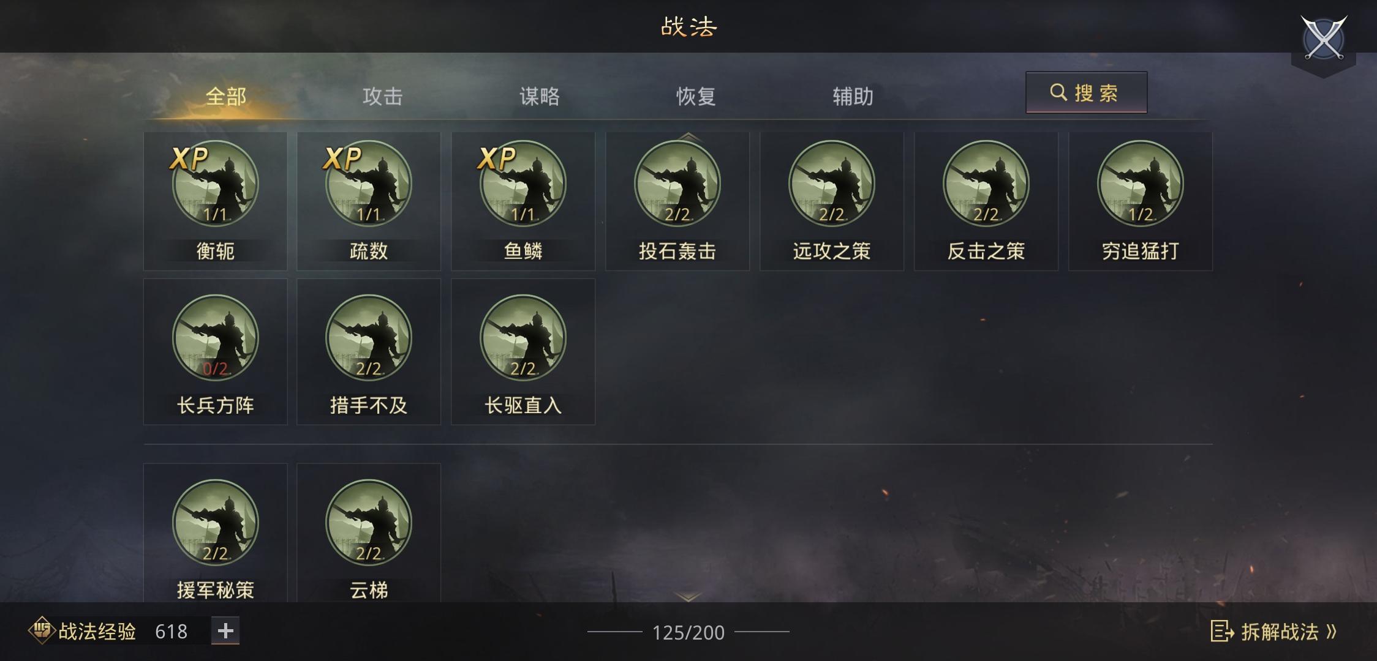Open the 鱼鳞 XP tactic
Viewport: 1377px width, 661px height.
(x=523, y=184)
